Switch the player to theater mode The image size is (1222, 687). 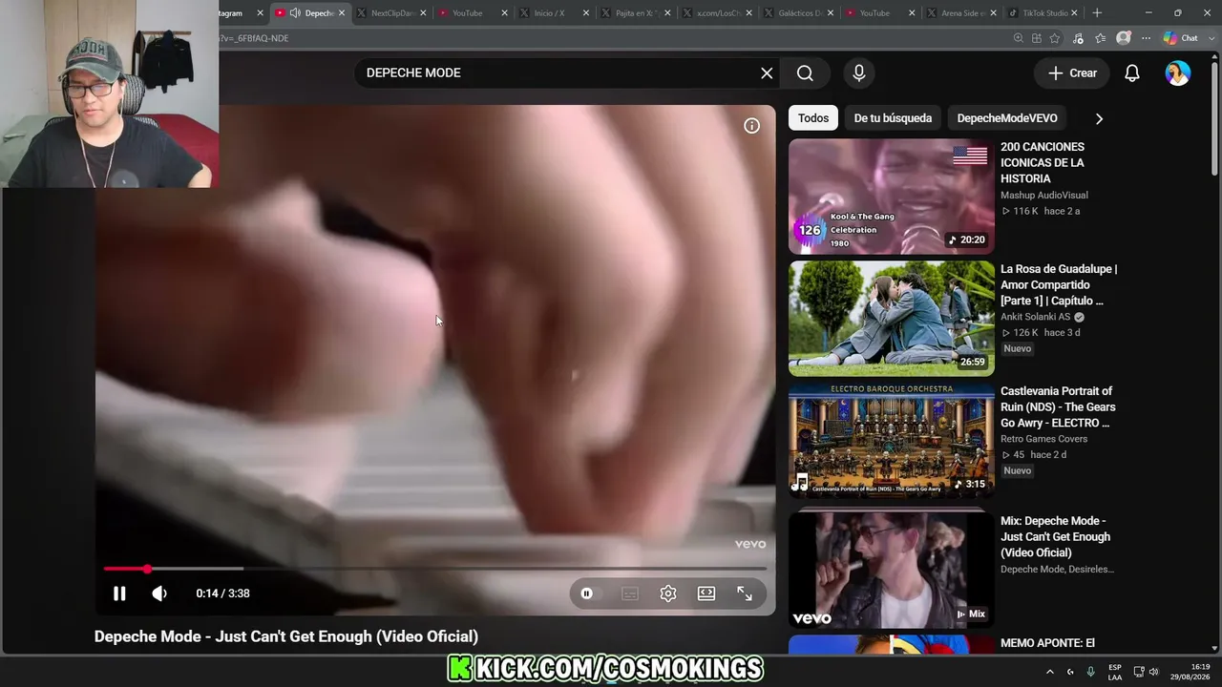click(x=706, y=593)
